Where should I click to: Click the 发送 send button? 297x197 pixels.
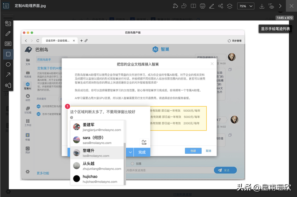tap(225, 170)
